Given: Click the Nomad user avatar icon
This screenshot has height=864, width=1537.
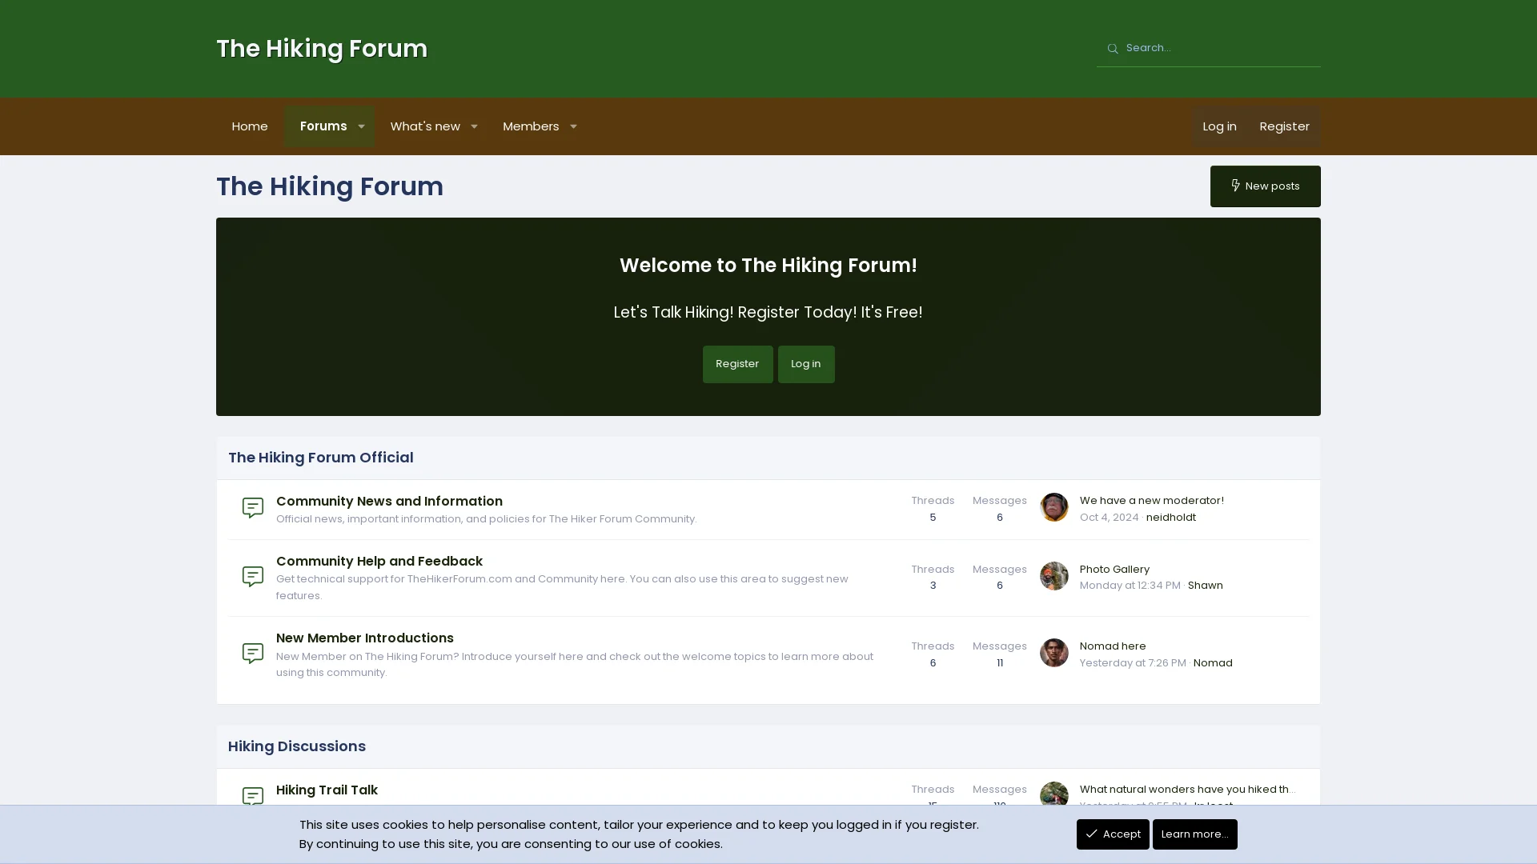Looking at the screenshot, I should tap(1053, 653).
